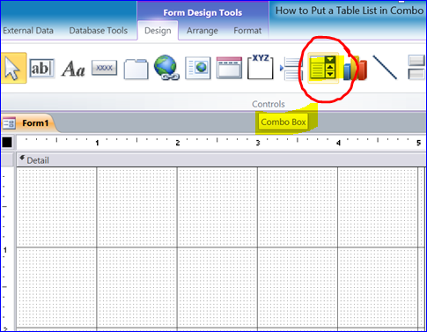Switch to the Format ribbon tab

coord(247,31)
